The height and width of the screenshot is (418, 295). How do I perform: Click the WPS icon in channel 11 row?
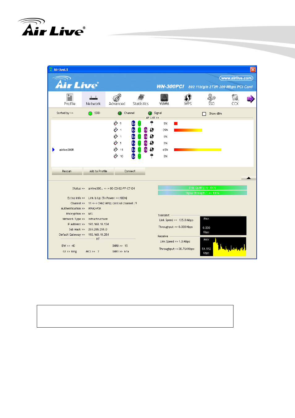point(152,150)
